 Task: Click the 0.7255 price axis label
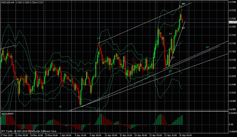coord(233,27)
